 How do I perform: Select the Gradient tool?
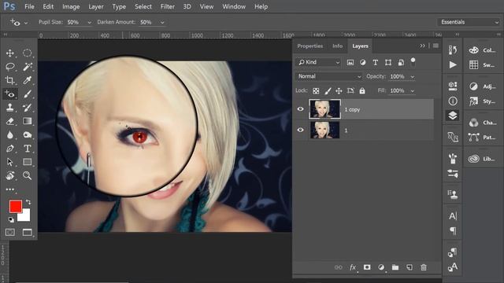pyautogui.click(x=28, y=121)
